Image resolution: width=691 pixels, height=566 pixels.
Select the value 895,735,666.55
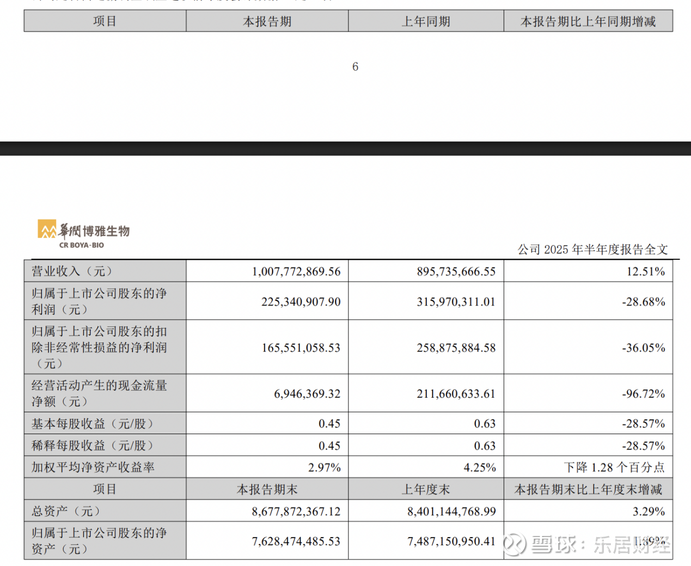click(x=456, y=271)
